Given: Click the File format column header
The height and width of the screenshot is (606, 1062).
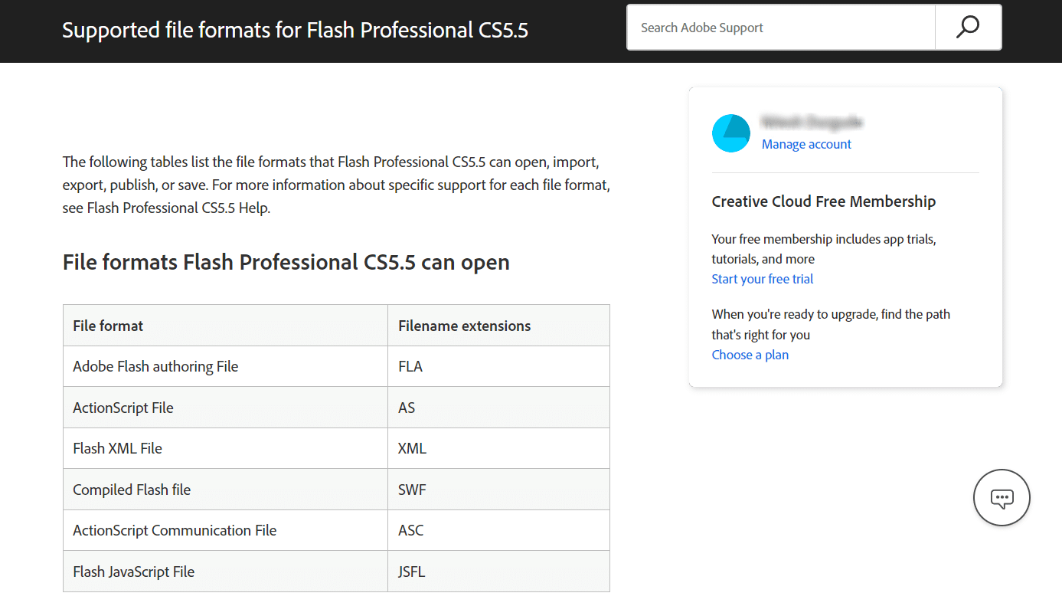Looking at the screenshot, I should 225,326.
